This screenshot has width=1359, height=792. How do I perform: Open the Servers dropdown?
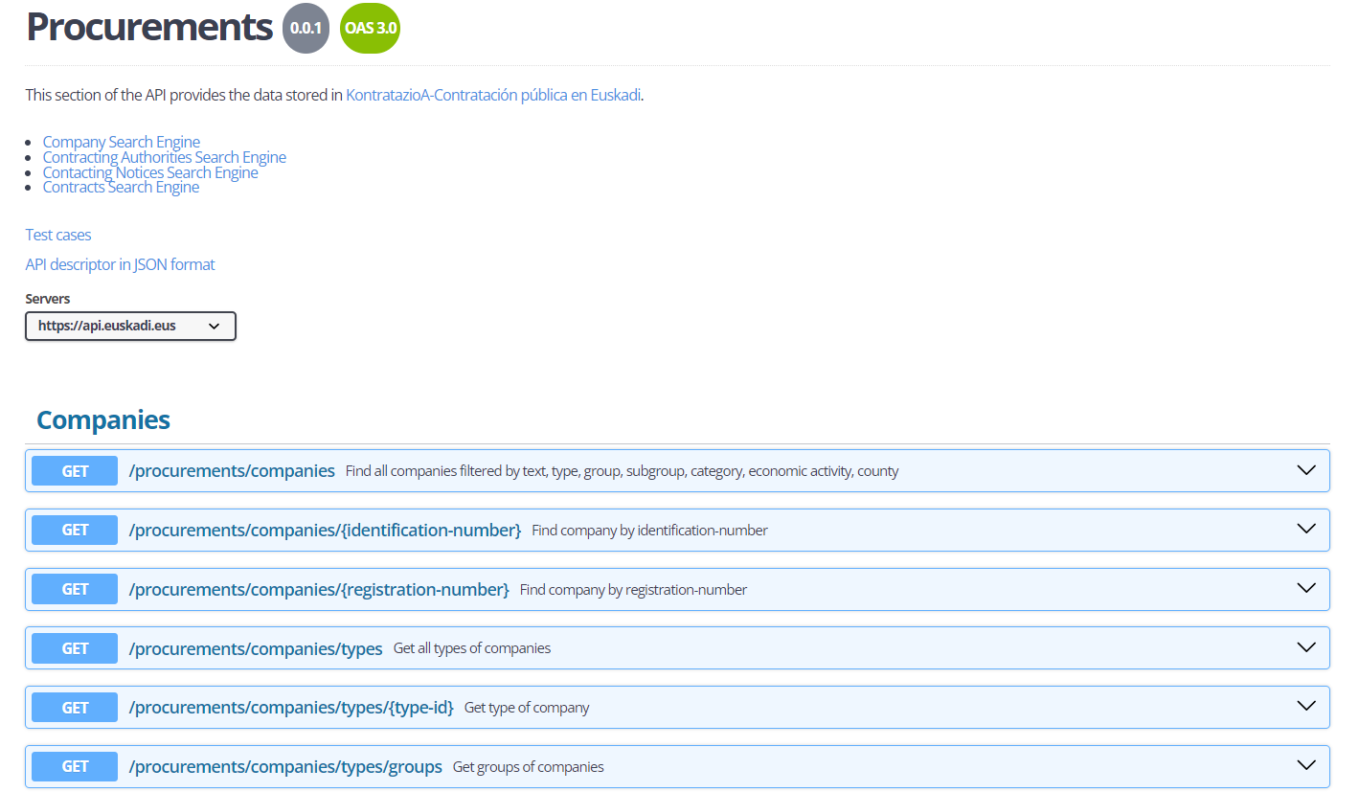point(130,326)
